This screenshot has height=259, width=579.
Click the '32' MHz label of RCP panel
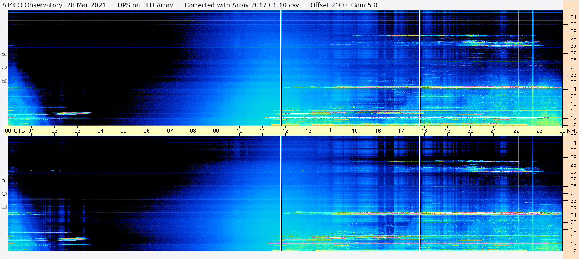pos(573,10)
